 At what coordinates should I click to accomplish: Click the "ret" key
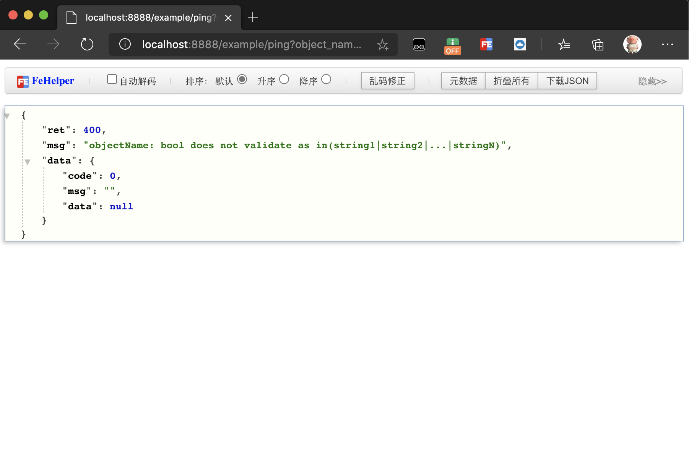click(56, 130)
